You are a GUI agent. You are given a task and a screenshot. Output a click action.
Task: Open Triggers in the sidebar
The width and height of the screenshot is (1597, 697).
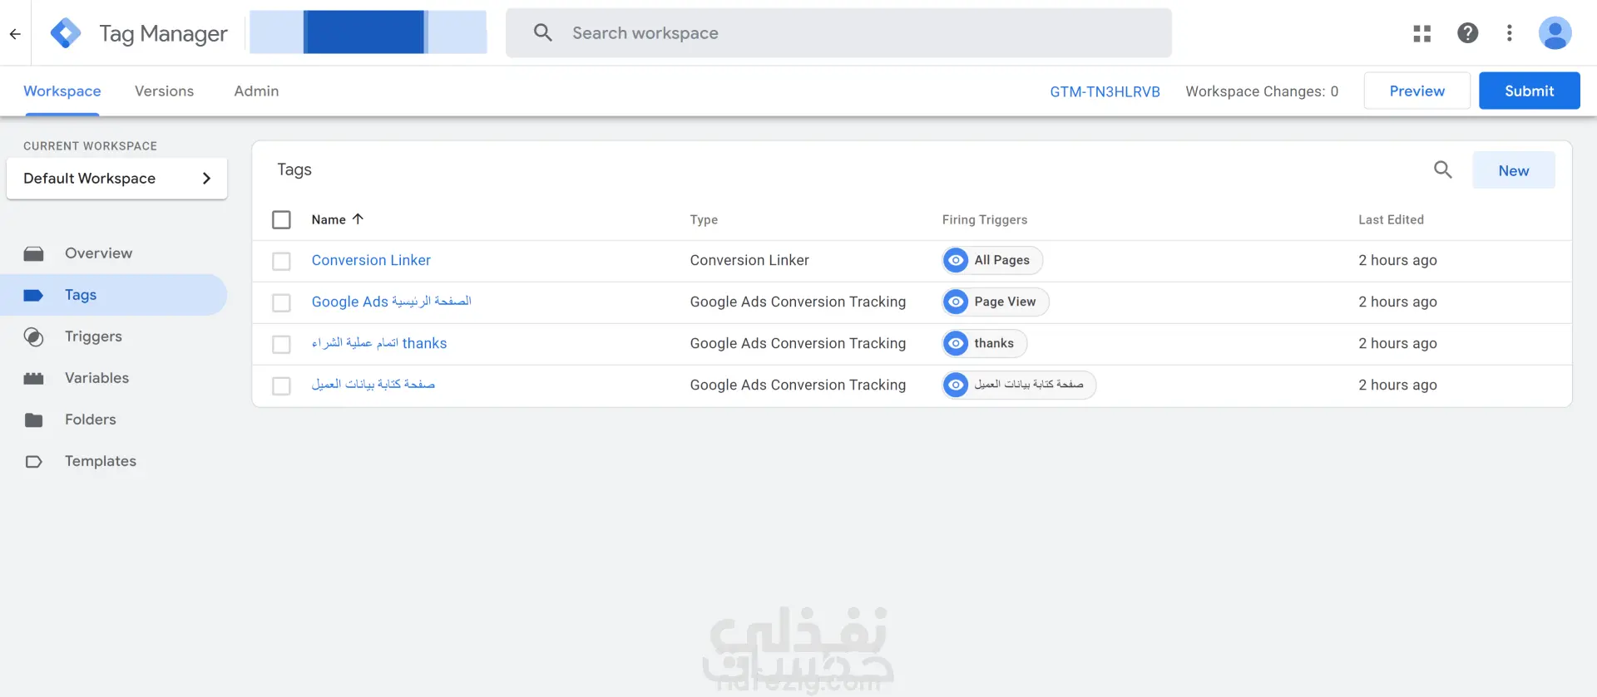coord(93,336)
